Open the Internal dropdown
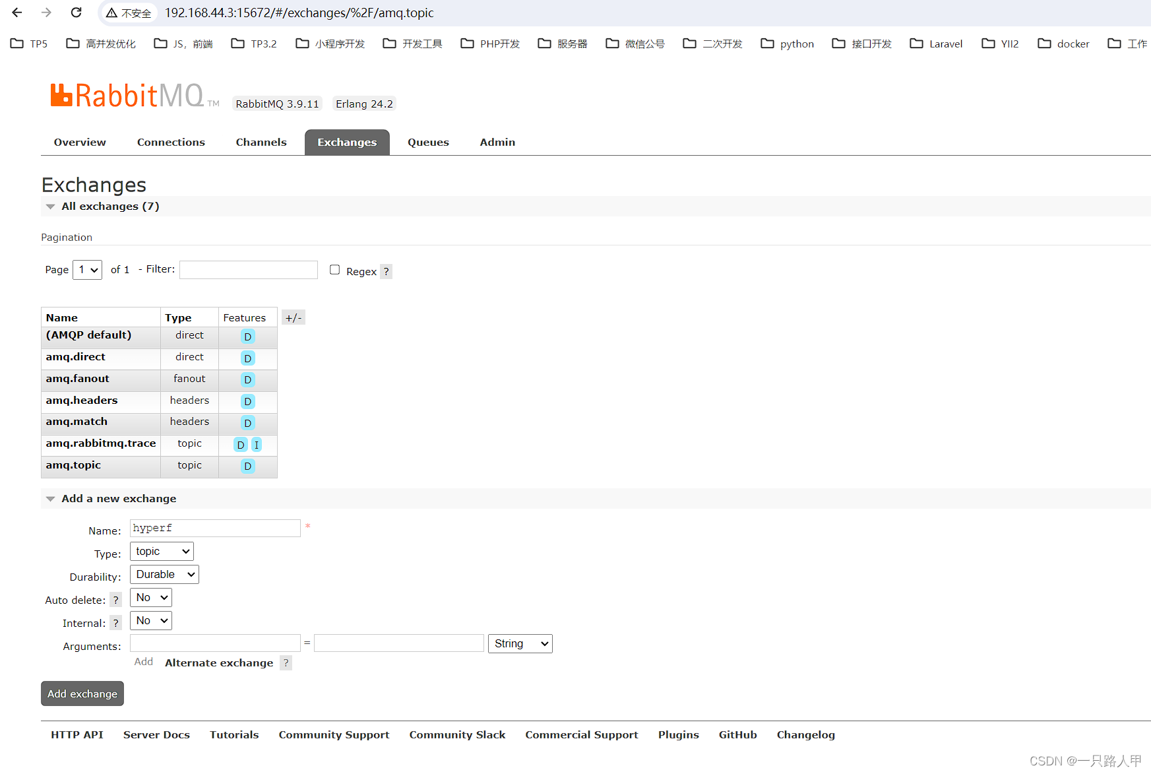This screenshot has width=1151, height=774. point(151,621)
